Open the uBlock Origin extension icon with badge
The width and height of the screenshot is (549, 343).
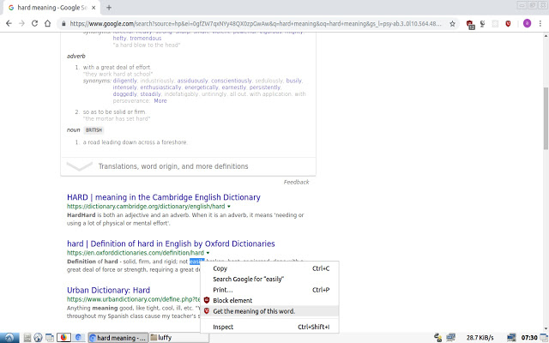tap(470, 24)
